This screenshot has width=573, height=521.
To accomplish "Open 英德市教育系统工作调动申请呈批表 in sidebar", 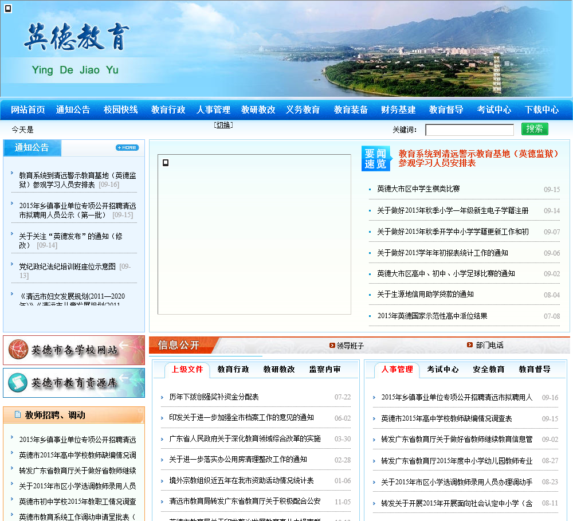I will click(77, 516).
